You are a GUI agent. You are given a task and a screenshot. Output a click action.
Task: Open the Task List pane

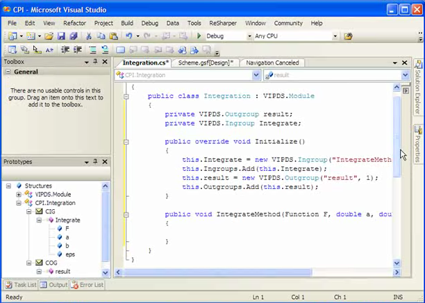tap(21, 285)
